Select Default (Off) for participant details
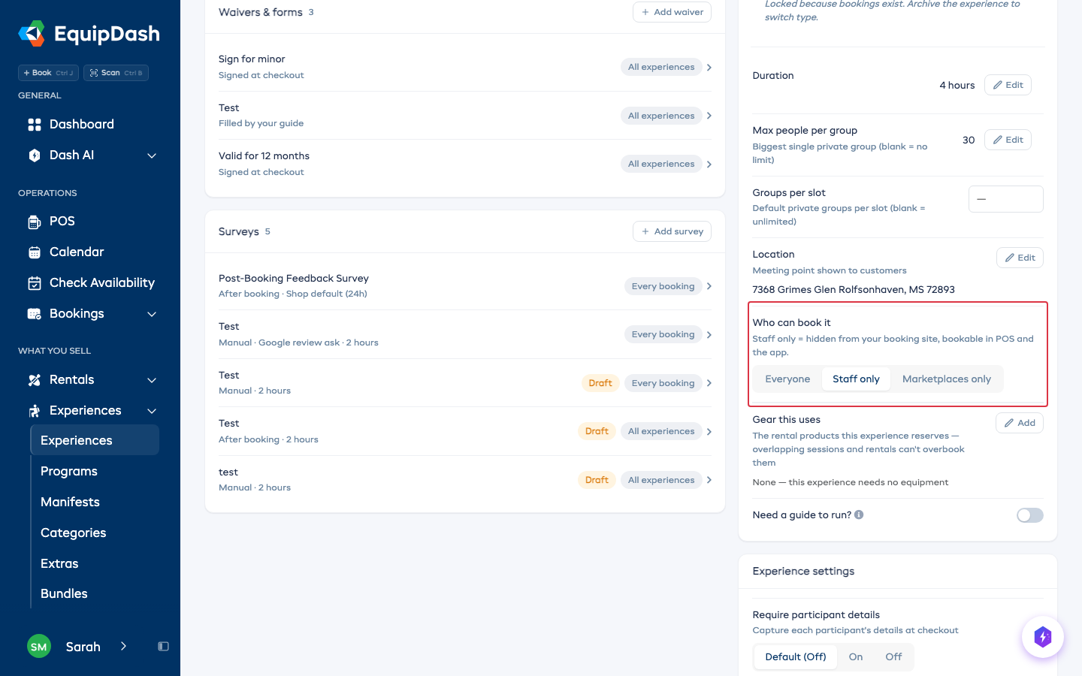The height and width of the screenshot is (676, 1082). [x=796, y=657]
